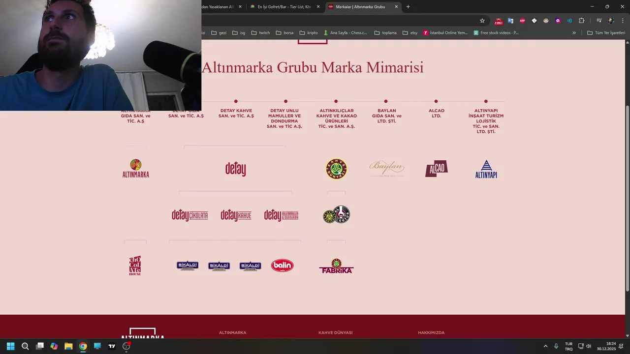Viewport: 630px width, 354px height.
Task: Show hidden system tray icons
Action: pyautogui.click(x=545, y=346)
